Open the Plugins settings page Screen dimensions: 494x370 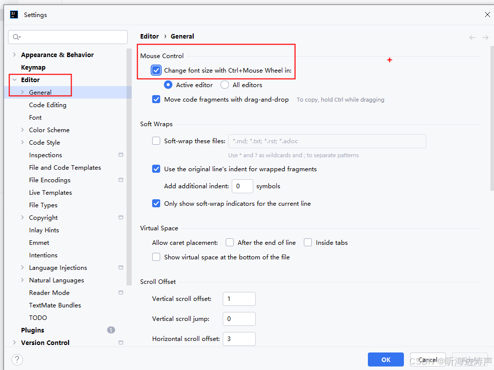tap(33, 330)
